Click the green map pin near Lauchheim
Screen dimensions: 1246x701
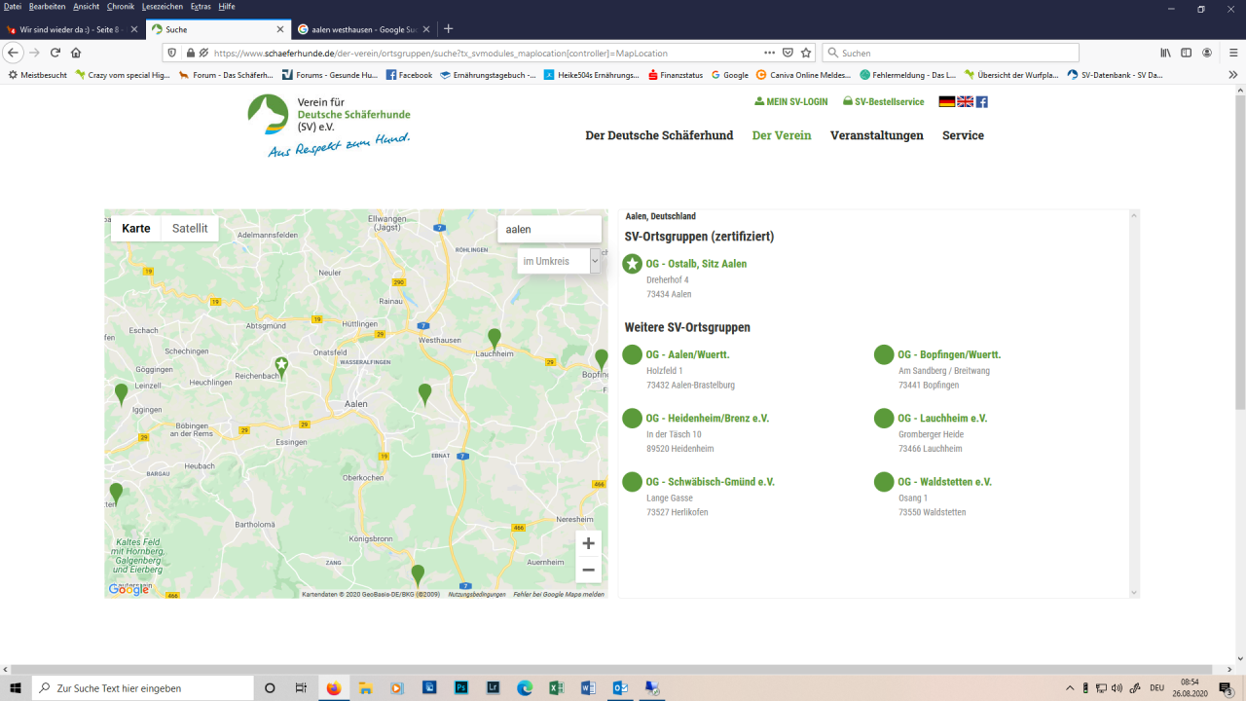click(495, 338)
